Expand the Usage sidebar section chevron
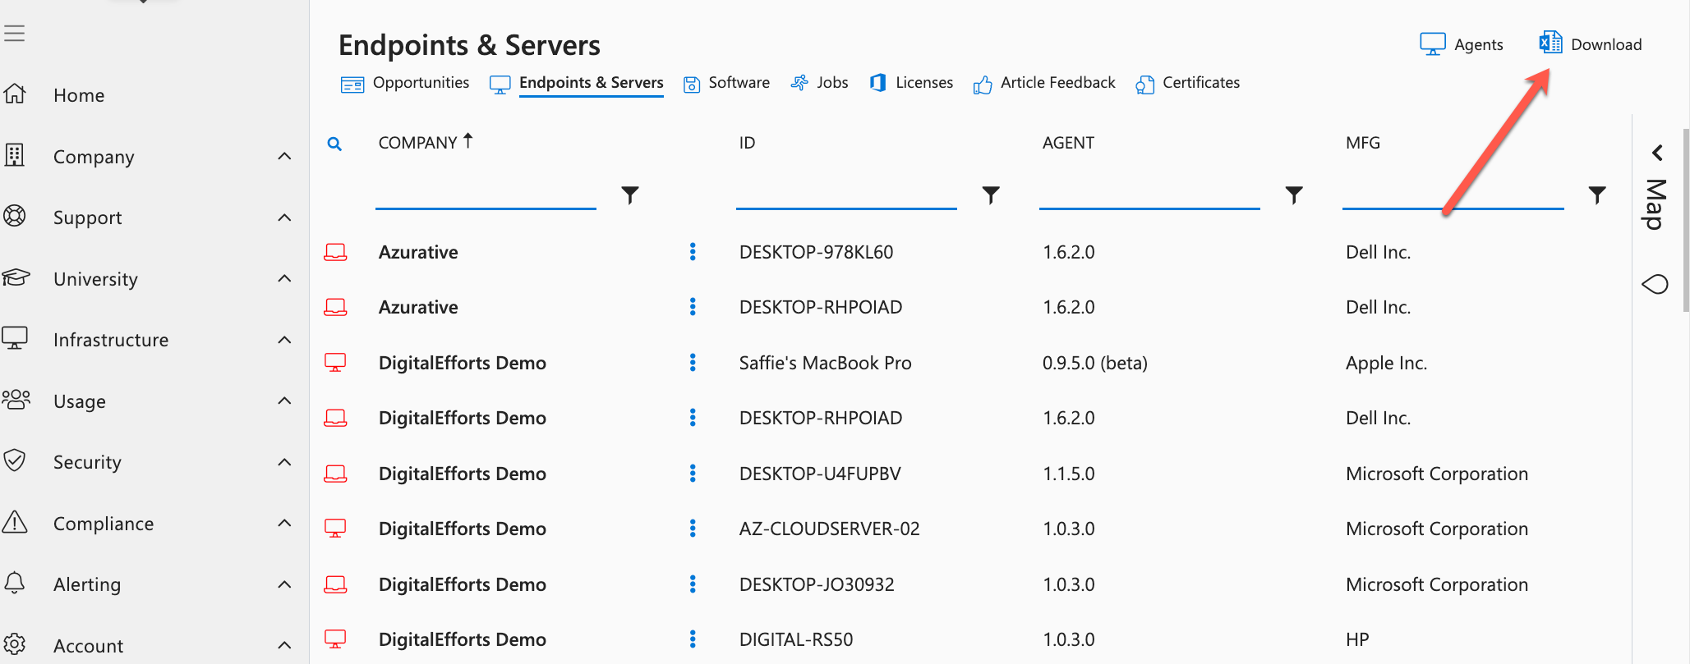This screenshot has height=664, width=1690. (x=284, y=401)
